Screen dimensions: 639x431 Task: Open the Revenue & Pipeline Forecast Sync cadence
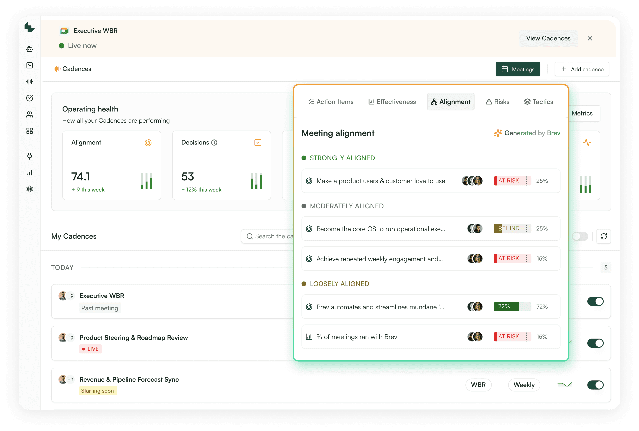coord(129,379)
